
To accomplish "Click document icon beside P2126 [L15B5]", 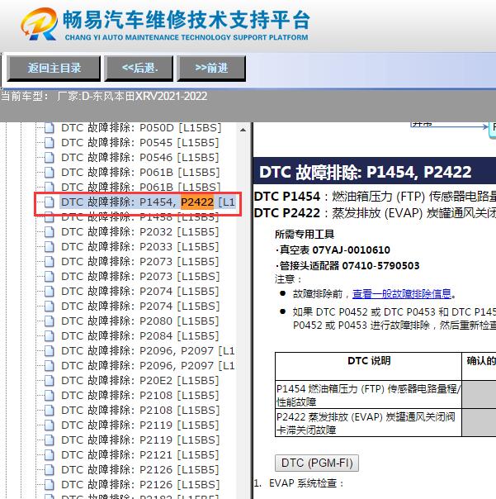I will click(50, 470).
